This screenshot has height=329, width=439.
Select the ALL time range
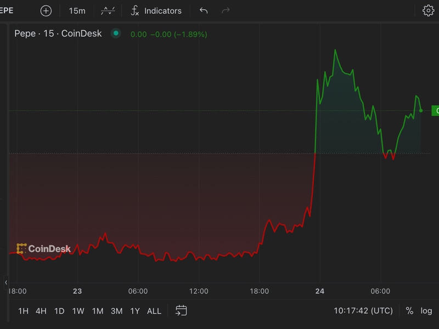(x=154, y=311)
